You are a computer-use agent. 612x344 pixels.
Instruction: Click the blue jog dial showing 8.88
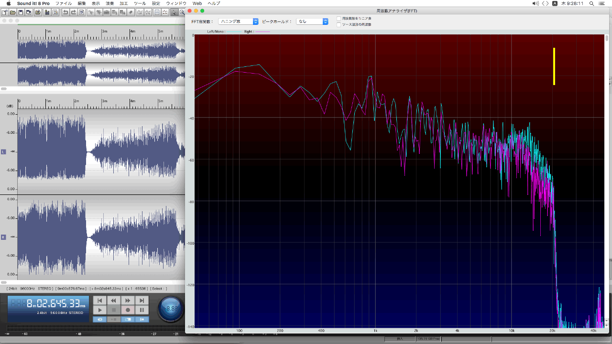(x=171, y=309)
